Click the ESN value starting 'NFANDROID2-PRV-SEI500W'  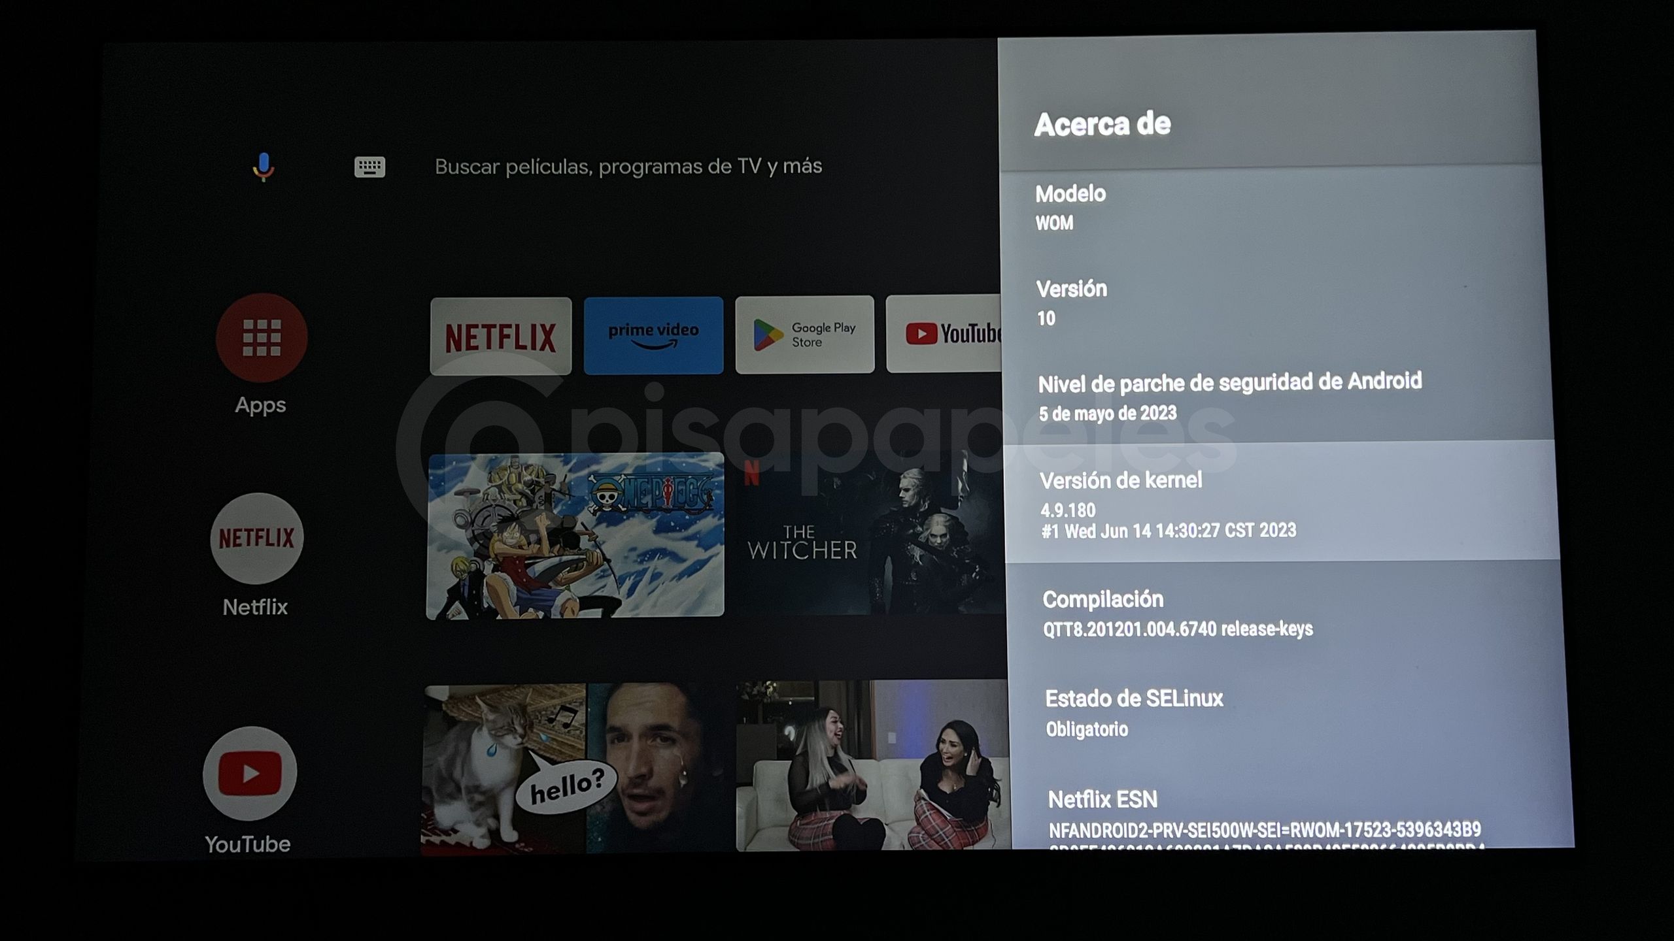1265,830
